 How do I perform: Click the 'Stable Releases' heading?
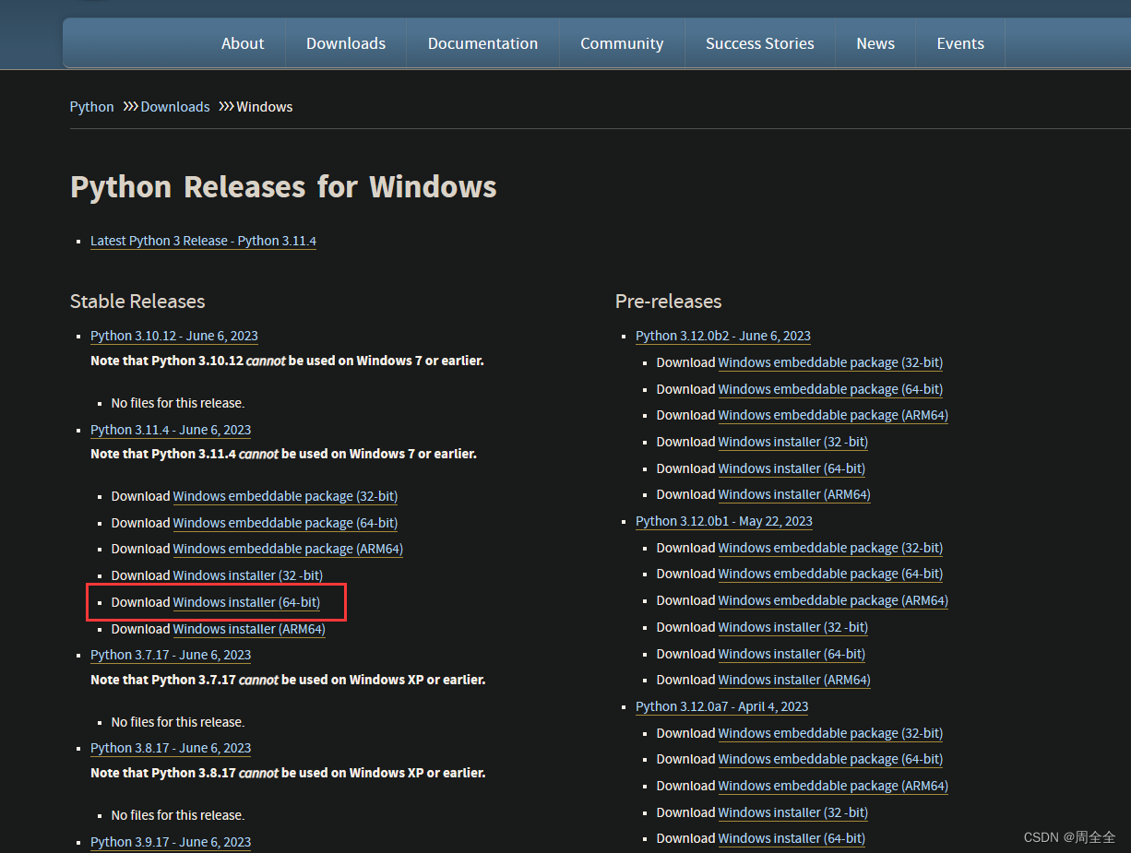coord(137,302)
